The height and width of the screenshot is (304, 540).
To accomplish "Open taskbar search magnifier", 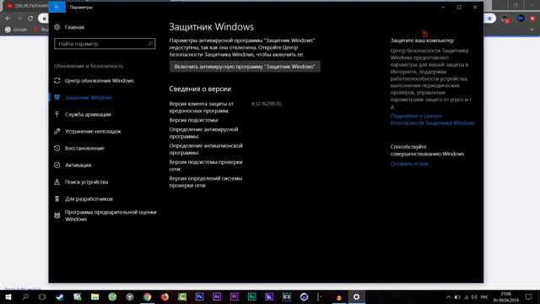I will pos(25,296).
